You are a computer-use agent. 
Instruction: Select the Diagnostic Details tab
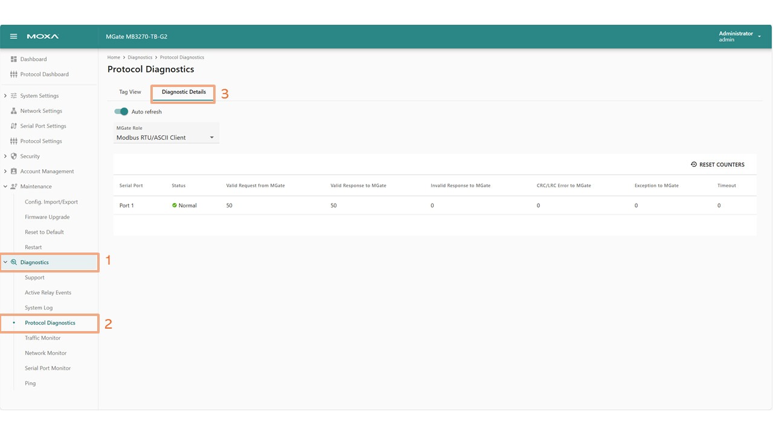184,92
